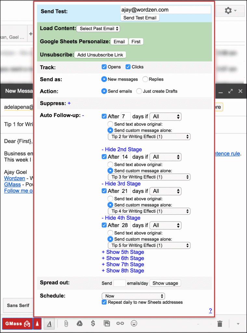Click Add Unsubscribe Link button
Viewport: 247px width, 333px height.
(100, 55)
